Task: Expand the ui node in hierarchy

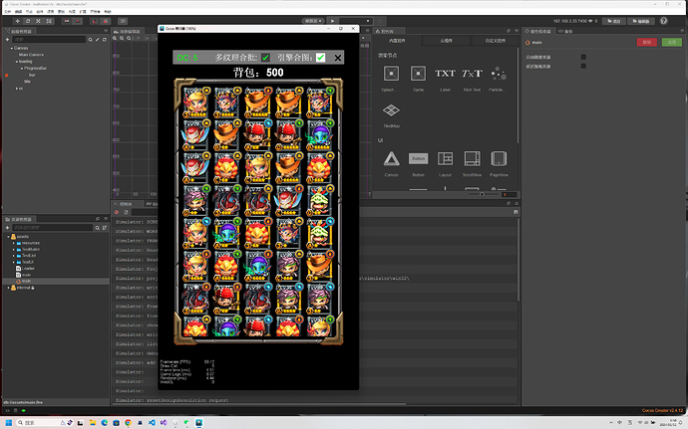Action: 17,89
